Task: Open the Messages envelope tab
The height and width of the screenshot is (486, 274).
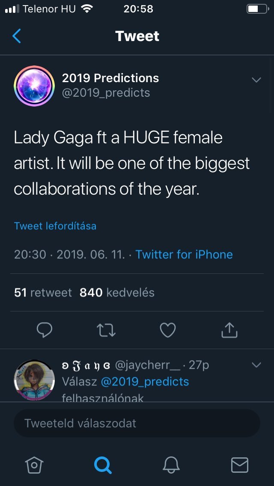Action: [x=239, y=464]
